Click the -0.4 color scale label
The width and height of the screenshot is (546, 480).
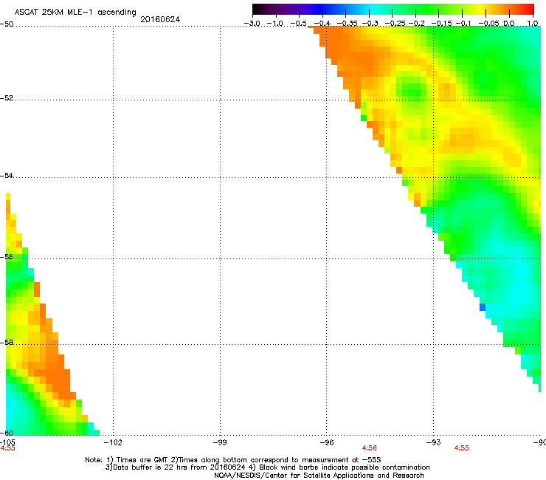[x=322, y=24]
